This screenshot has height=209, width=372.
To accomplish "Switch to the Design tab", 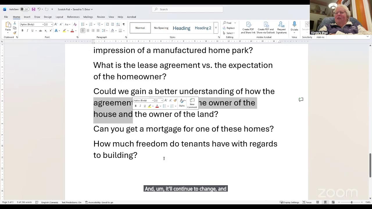I will (x=48, y=17).
